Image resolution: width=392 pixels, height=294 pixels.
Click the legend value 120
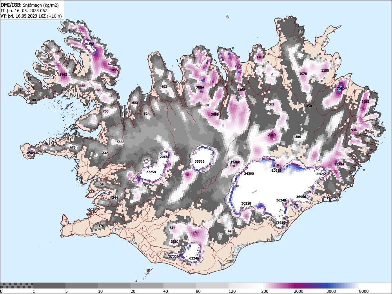(x=232, y=291)
